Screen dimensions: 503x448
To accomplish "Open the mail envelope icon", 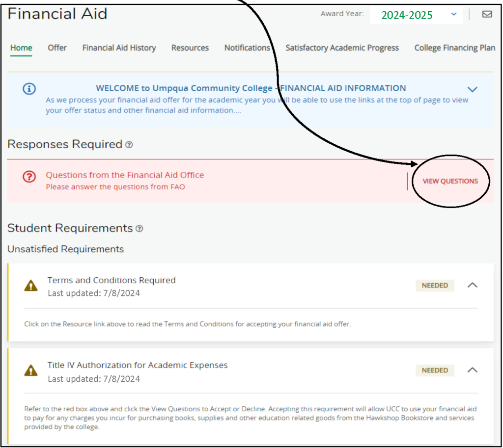I will click(487, 14).
